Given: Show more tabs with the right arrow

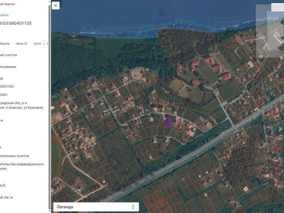Looking at the screenshot, I should 44,44.
